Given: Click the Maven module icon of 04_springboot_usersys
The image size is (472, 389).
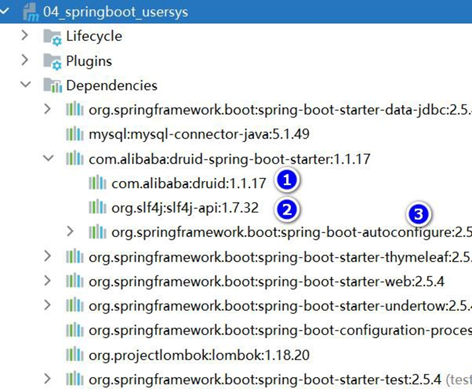Looking at the screenshot, I should tap(29, 12).
